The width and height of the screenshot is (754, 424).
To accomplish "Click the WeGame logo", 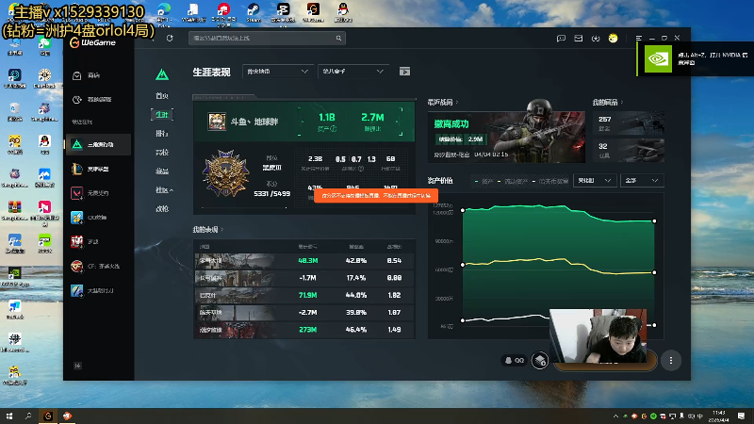I will pyautogui.click(x=92, y=42).
